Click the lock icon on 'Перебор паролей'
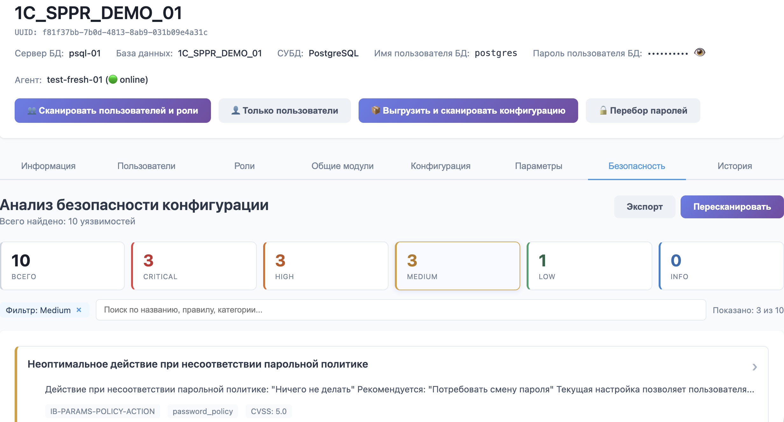The width and height of the screenshot is (784, 422). [604, 110]
